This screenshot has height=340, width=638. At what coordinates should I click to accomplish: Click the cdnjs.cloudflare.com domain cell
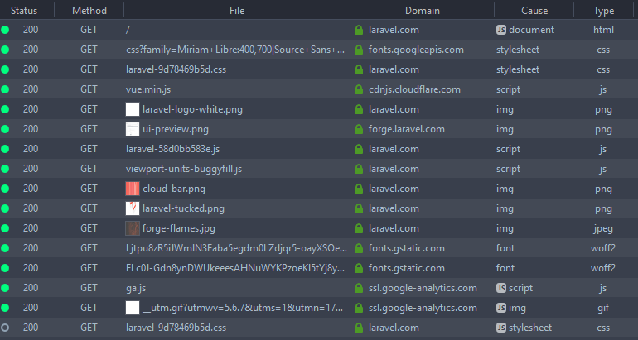click(x=414, y=89)
